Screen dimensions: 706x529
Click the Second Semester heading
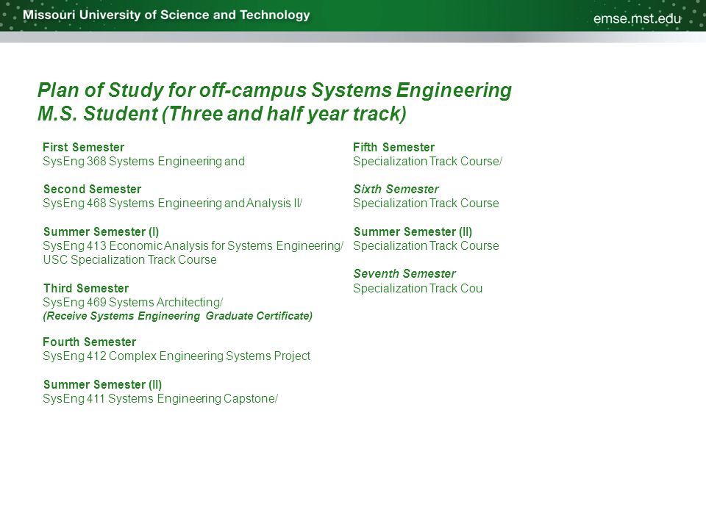[x=92, y=189]
